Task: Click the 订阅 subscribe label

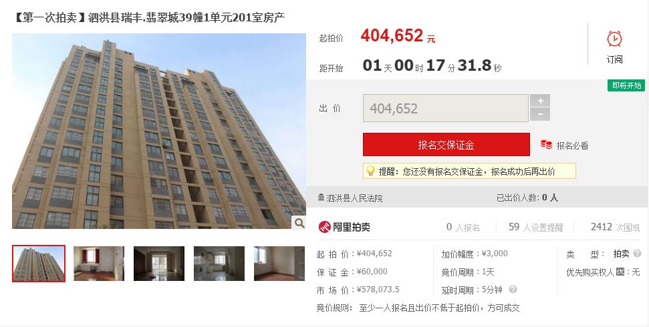Action: pos(615,59)
